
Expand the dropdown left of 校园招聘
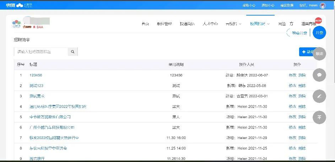tap(233, 24)
